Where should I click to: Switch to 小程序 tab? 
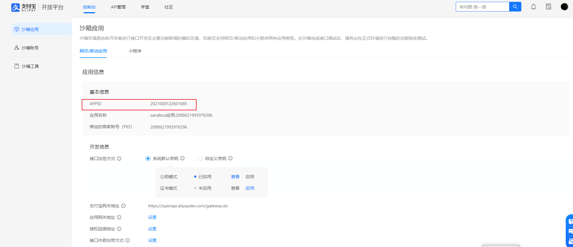point(135,51)
